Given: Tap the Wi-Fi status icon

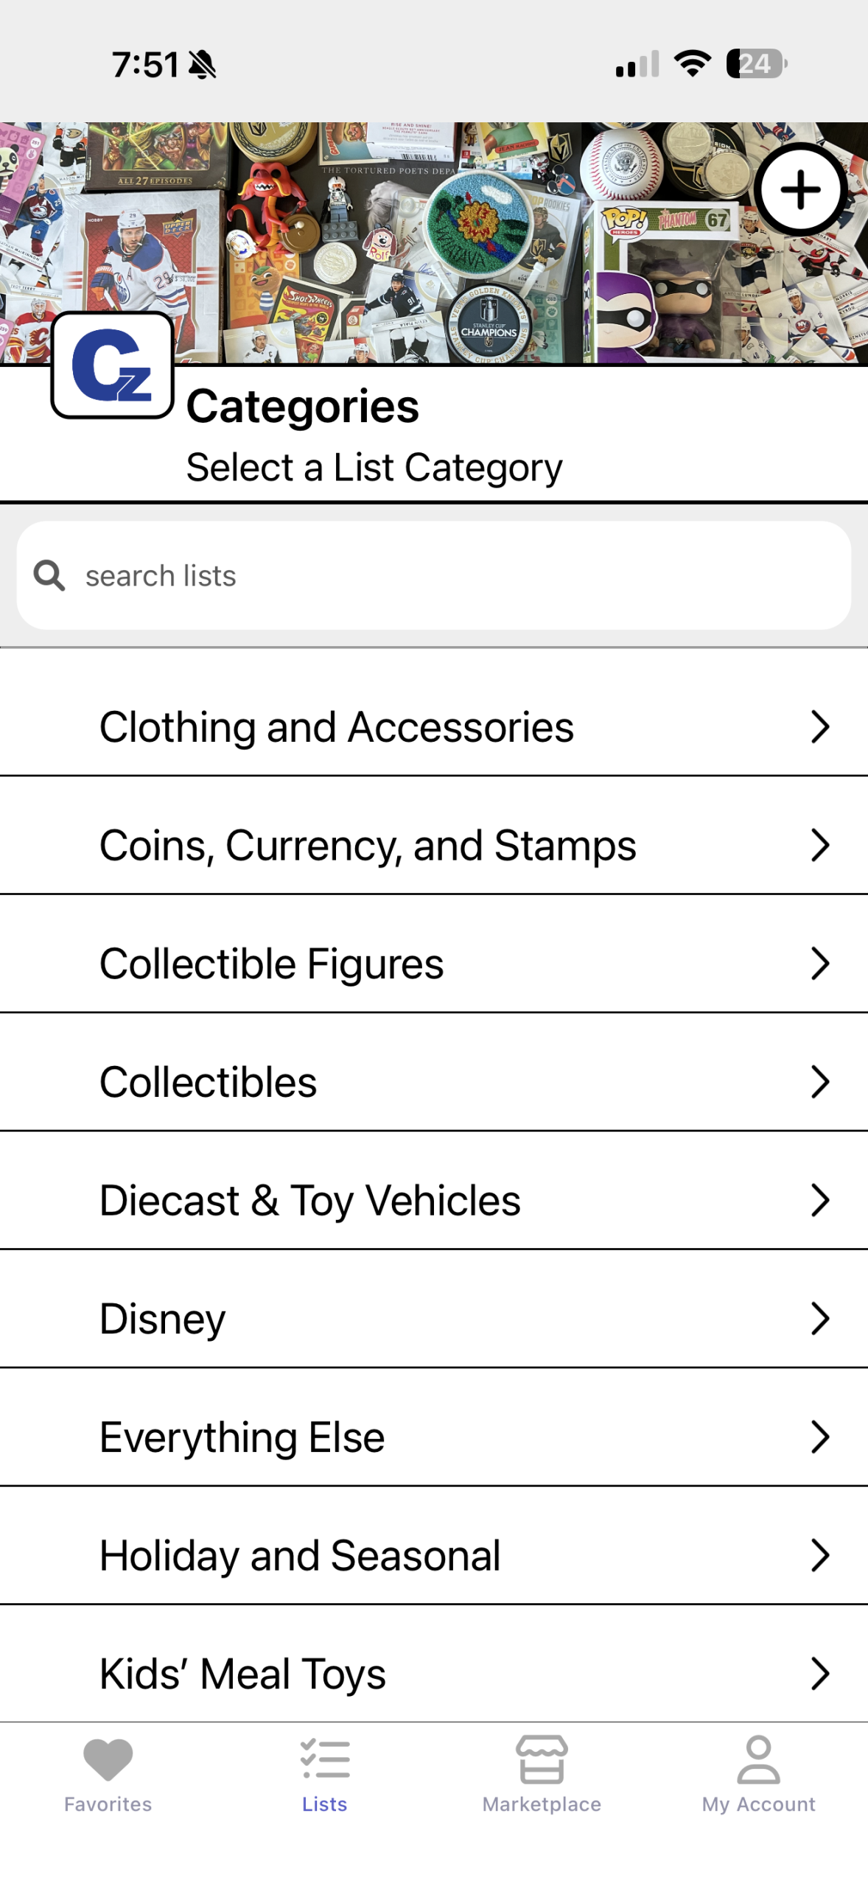Looking at the screenshot, I should 692,64.
